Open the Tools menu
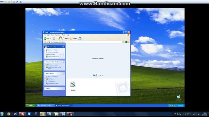This screenshot has height=117, width=209. tap(63, 35)
